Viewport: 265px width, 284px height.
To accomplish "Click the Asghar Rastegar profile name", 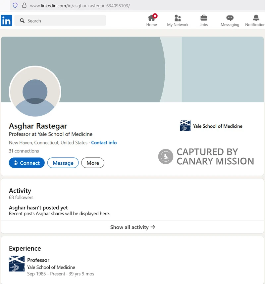I will pos(38,126).
